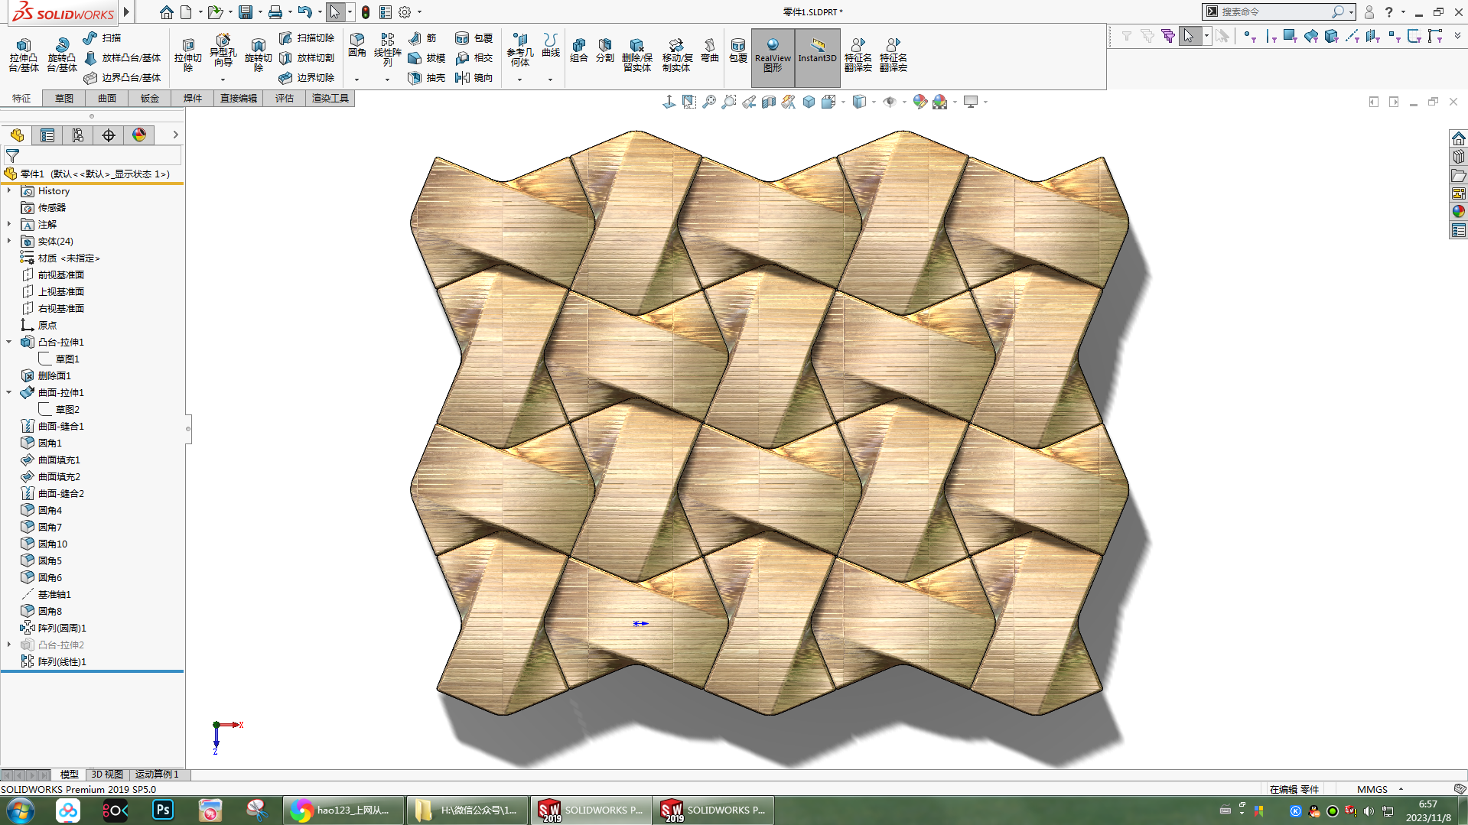The image size is (1468, 825).
Task: Click the 扫描 sweep boss tool
Action: pyautogui.click(x=102, y=38)
